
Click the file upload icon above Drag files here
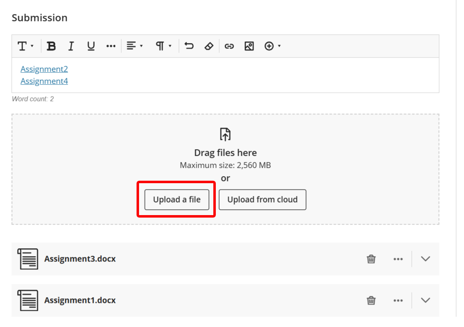(x=225, y=134)
